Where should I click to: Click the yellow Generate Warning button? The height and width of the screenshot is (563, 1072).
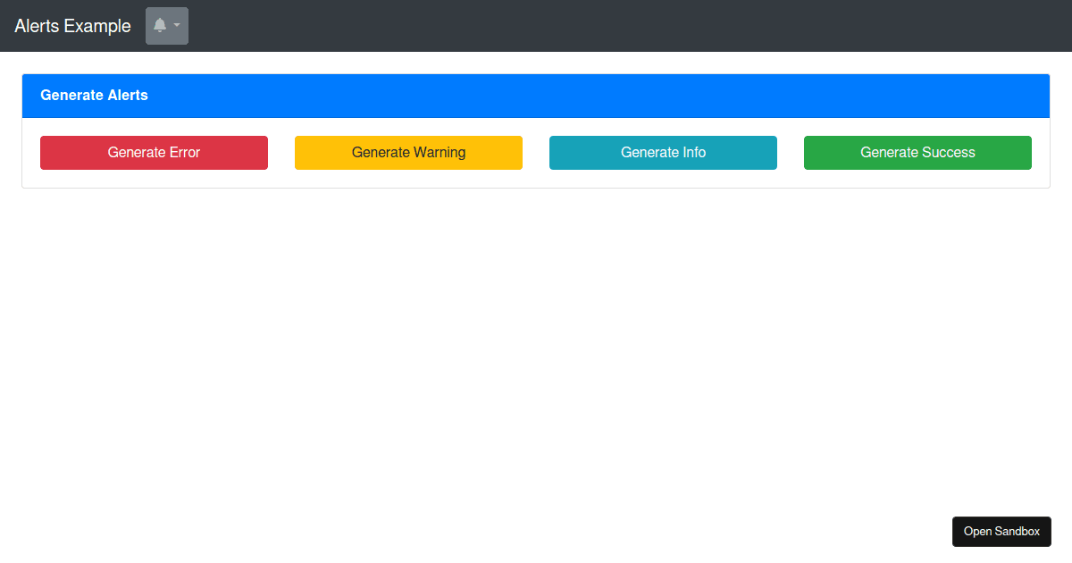coord(408,152)
